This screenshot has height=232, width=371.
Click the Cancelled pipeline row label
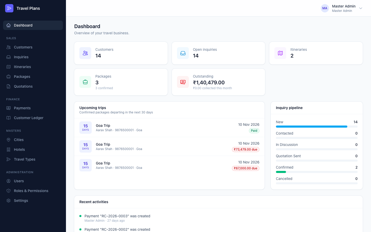tap(284, 179)
